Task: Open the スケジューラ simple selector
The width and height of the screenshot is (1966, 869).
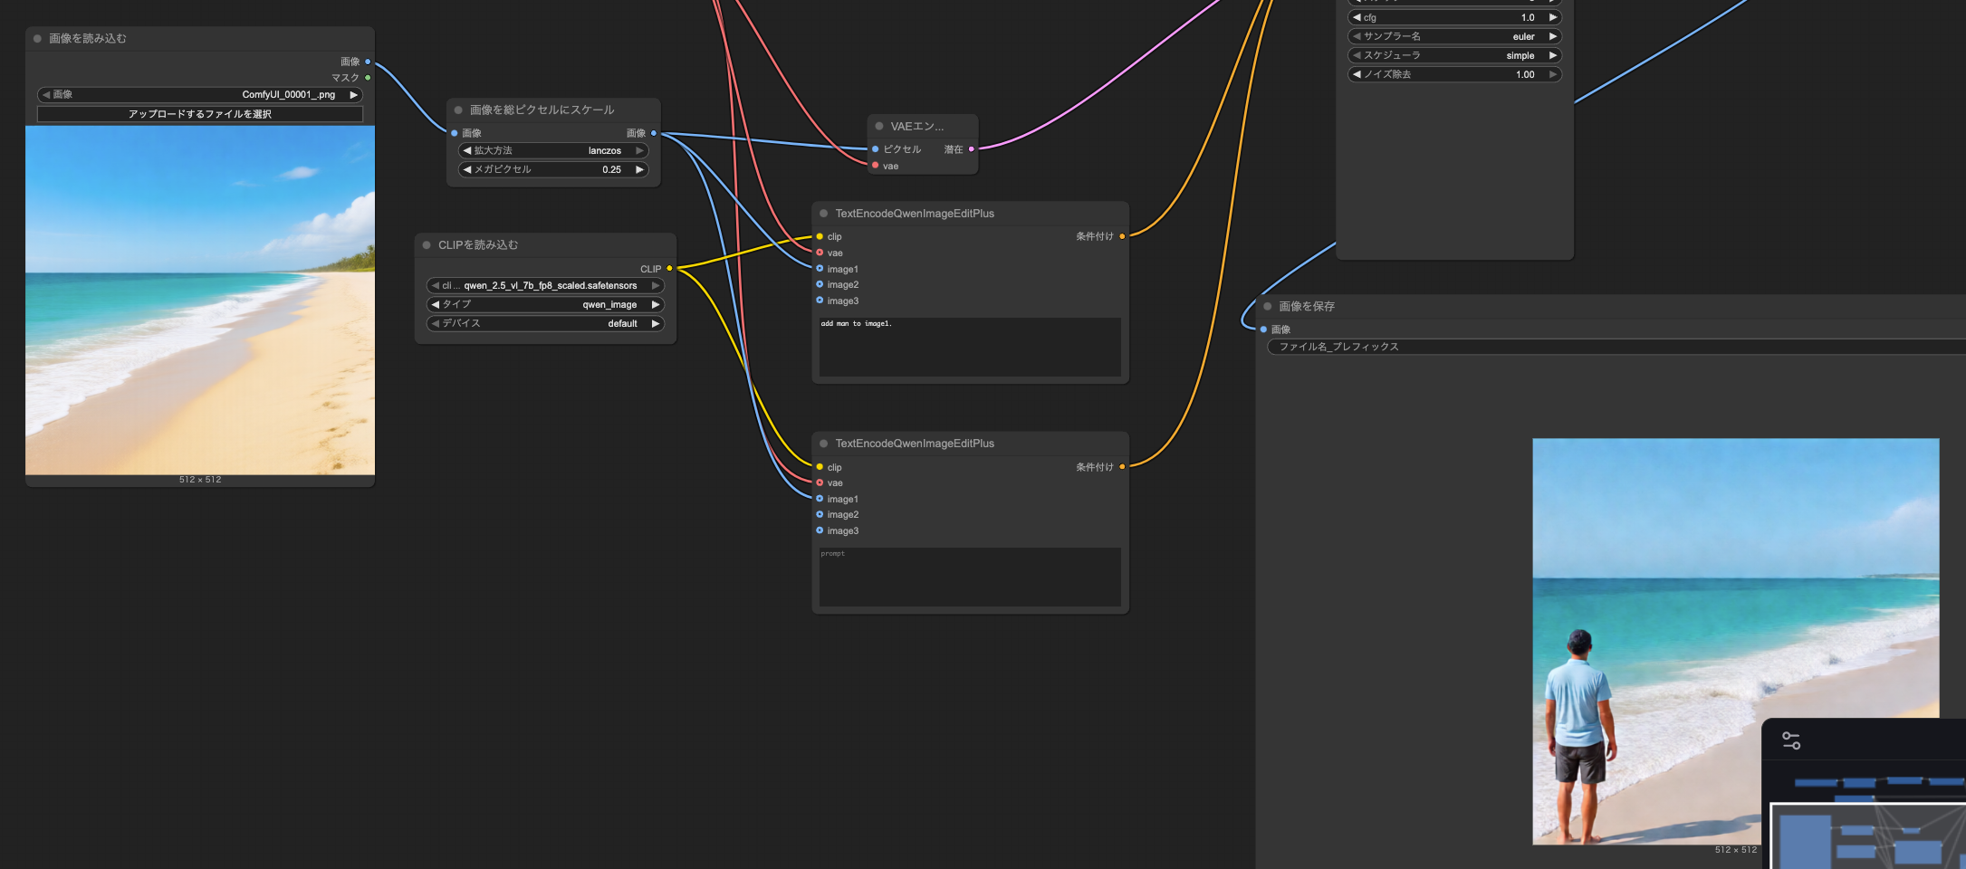Action: point(1454,56)
